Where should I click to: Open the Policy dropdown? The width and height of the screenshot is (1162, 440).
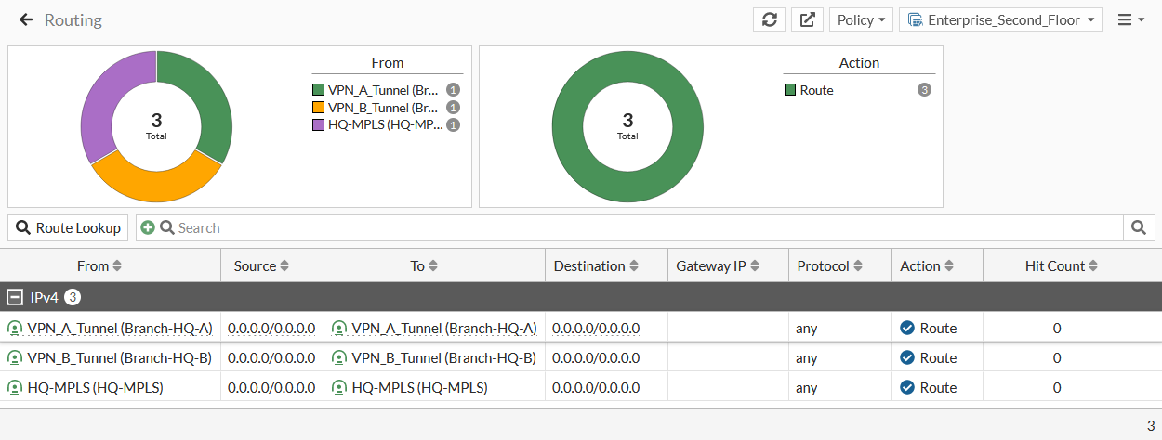pos(861,19)
